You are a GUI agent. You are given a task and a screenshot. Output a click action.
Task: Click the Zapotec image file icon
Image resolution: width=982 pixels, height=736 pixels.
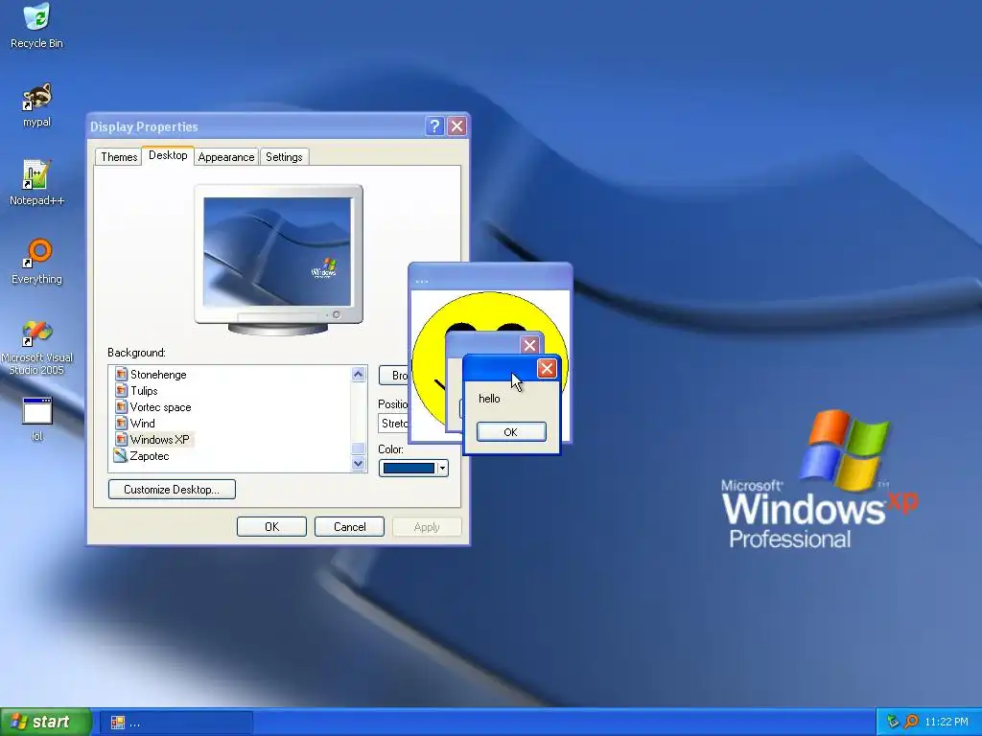pyautogui.click(x=120, y=455)
